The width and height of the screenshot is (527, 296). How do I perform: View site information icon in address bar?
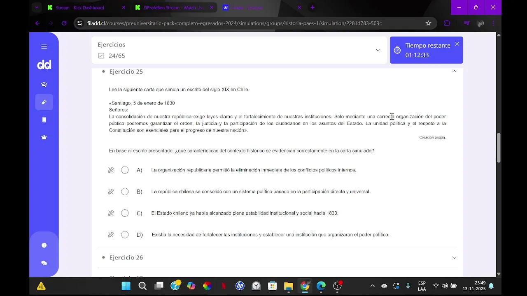(80, 23)
